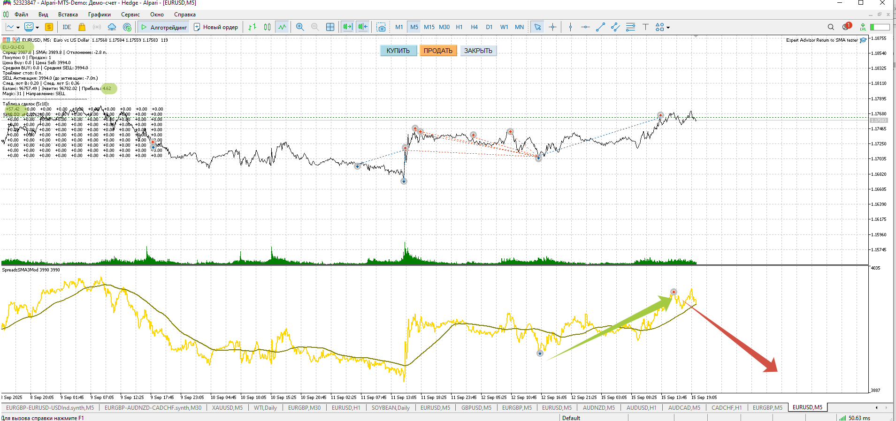Select the trendline drawing tool

coord(600,27)
